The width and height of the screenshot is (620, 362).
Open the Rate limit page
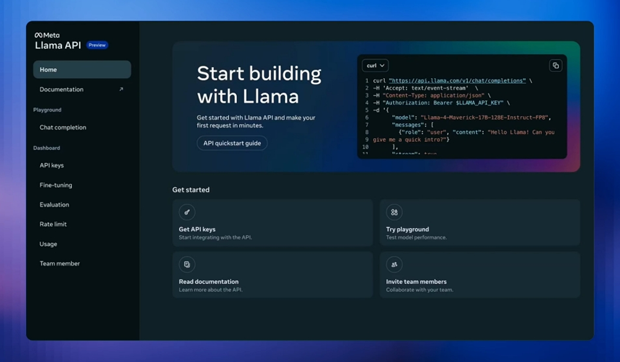[53, 224]
